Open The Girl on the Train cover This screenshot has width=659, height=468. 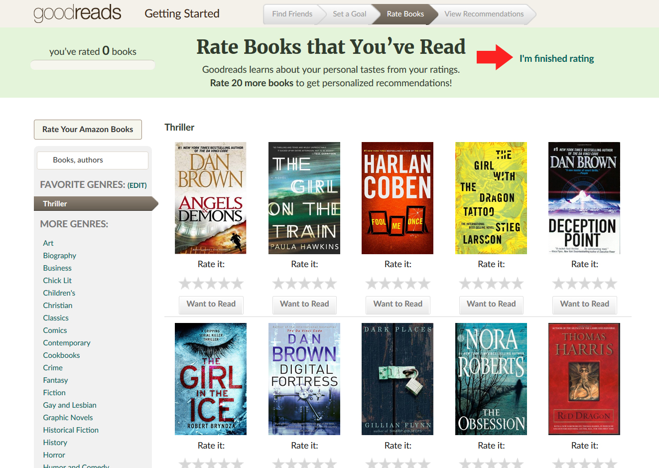(304, 198)
